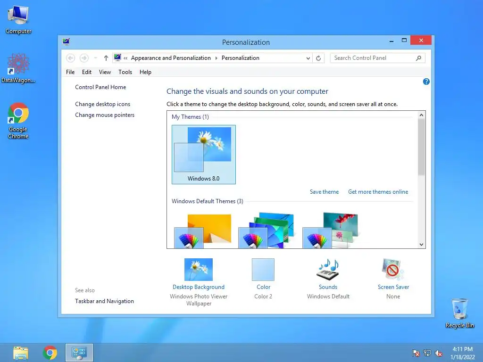Click Change desktop icons link
This screenshot has width=483, height=362.
tap(102, 104)
